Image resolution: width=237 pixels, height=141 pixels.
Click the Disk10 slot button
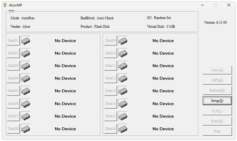point(111,53)
